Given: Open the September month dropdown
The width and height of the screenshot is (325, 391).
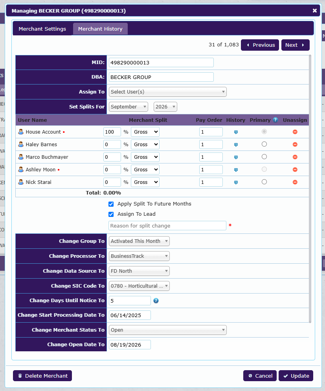Looking at the screenshot, I should click(x=128, y=107).
